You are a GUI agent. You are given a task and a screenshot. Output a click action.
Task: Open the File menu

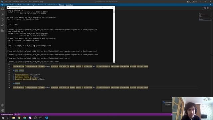coord(6,2)
